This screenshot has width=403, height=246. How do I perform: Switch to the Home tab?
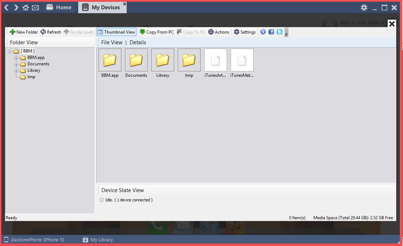59,7
